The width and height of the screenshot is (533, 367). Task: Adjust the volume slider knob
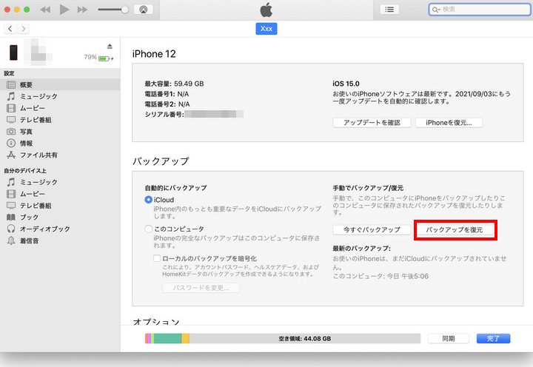125,10
